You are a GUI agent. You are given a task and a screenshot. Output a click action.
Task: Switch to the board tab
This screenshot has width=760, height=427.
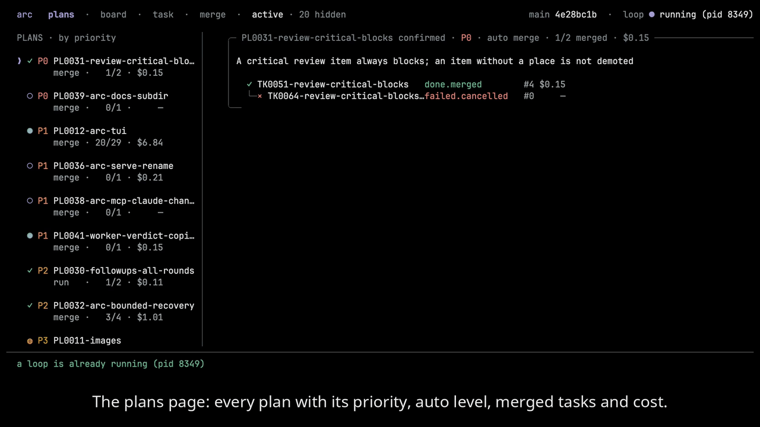tap(113, 14)
